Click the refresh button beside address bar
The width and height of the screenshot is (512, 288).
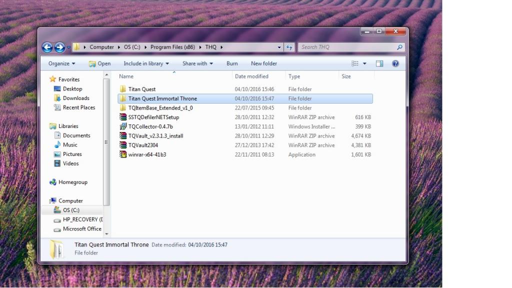pos(289,47)
